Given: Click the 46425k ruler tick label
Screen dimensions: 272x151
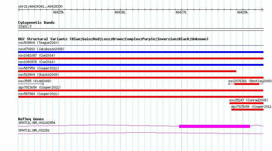Looking at the screenshot, I should (x=58, y=12).
